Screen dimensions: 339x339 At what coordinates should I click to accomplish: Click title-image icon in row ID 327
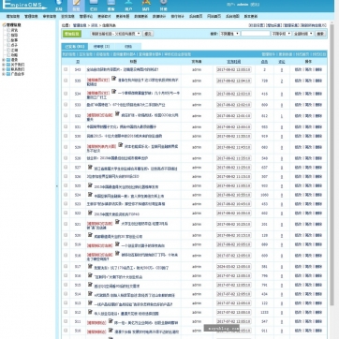[90, 167]
